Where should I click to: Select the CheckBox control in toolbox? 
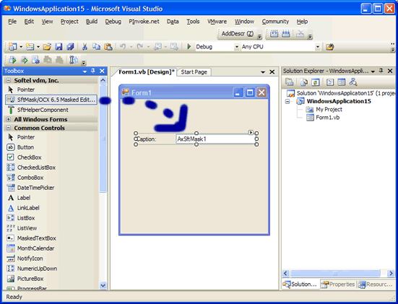tap(24, 157)
